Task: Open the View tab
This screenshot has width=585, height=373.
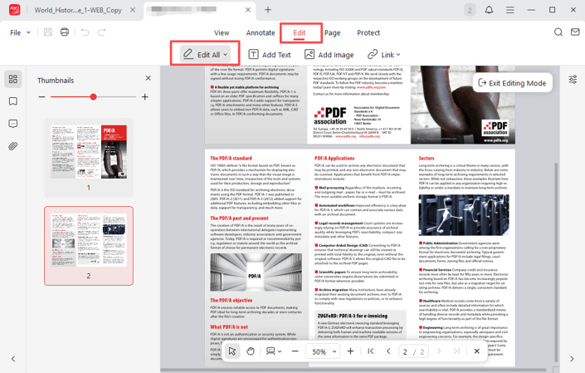Action: [x=222, y=33]
